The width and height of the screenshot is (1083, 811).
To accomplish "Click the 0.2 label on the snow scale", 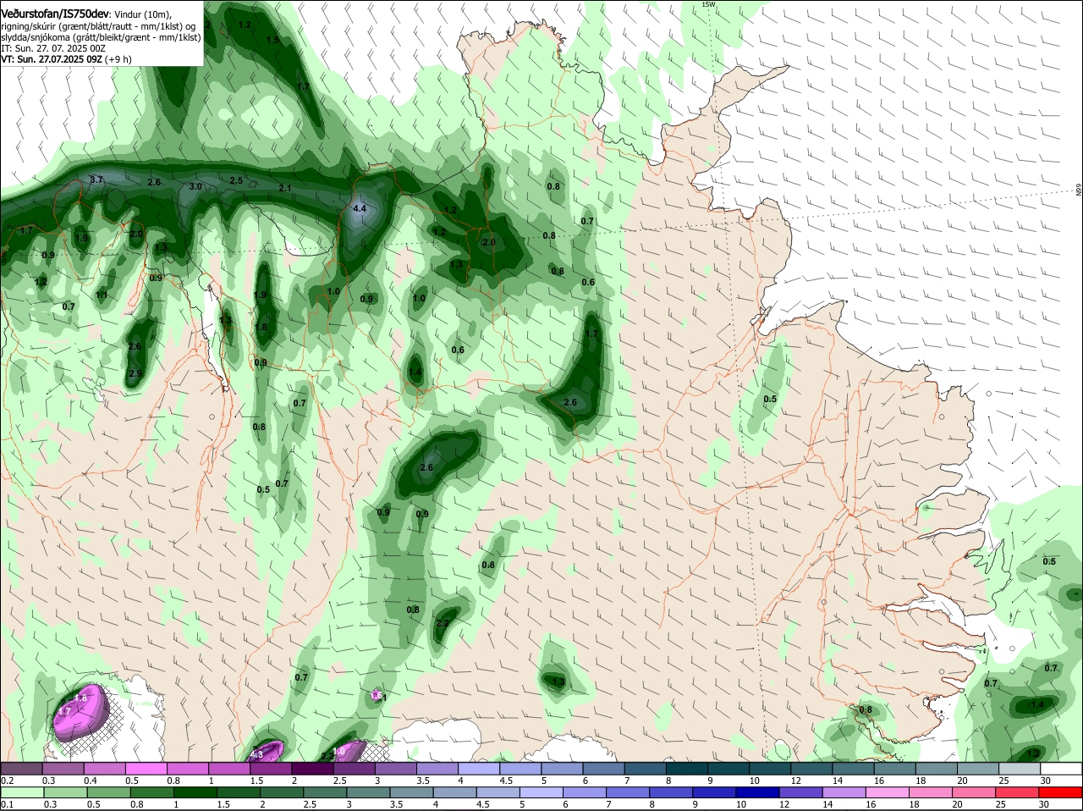I will click(7, 780).
